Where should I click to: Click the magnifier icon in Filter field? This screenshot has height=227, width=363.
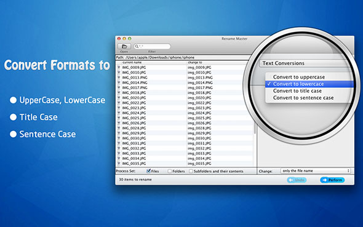(137, 46)
